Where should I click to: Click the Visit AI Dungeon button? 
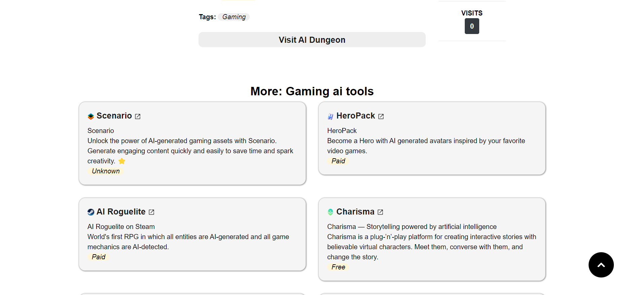312,40
